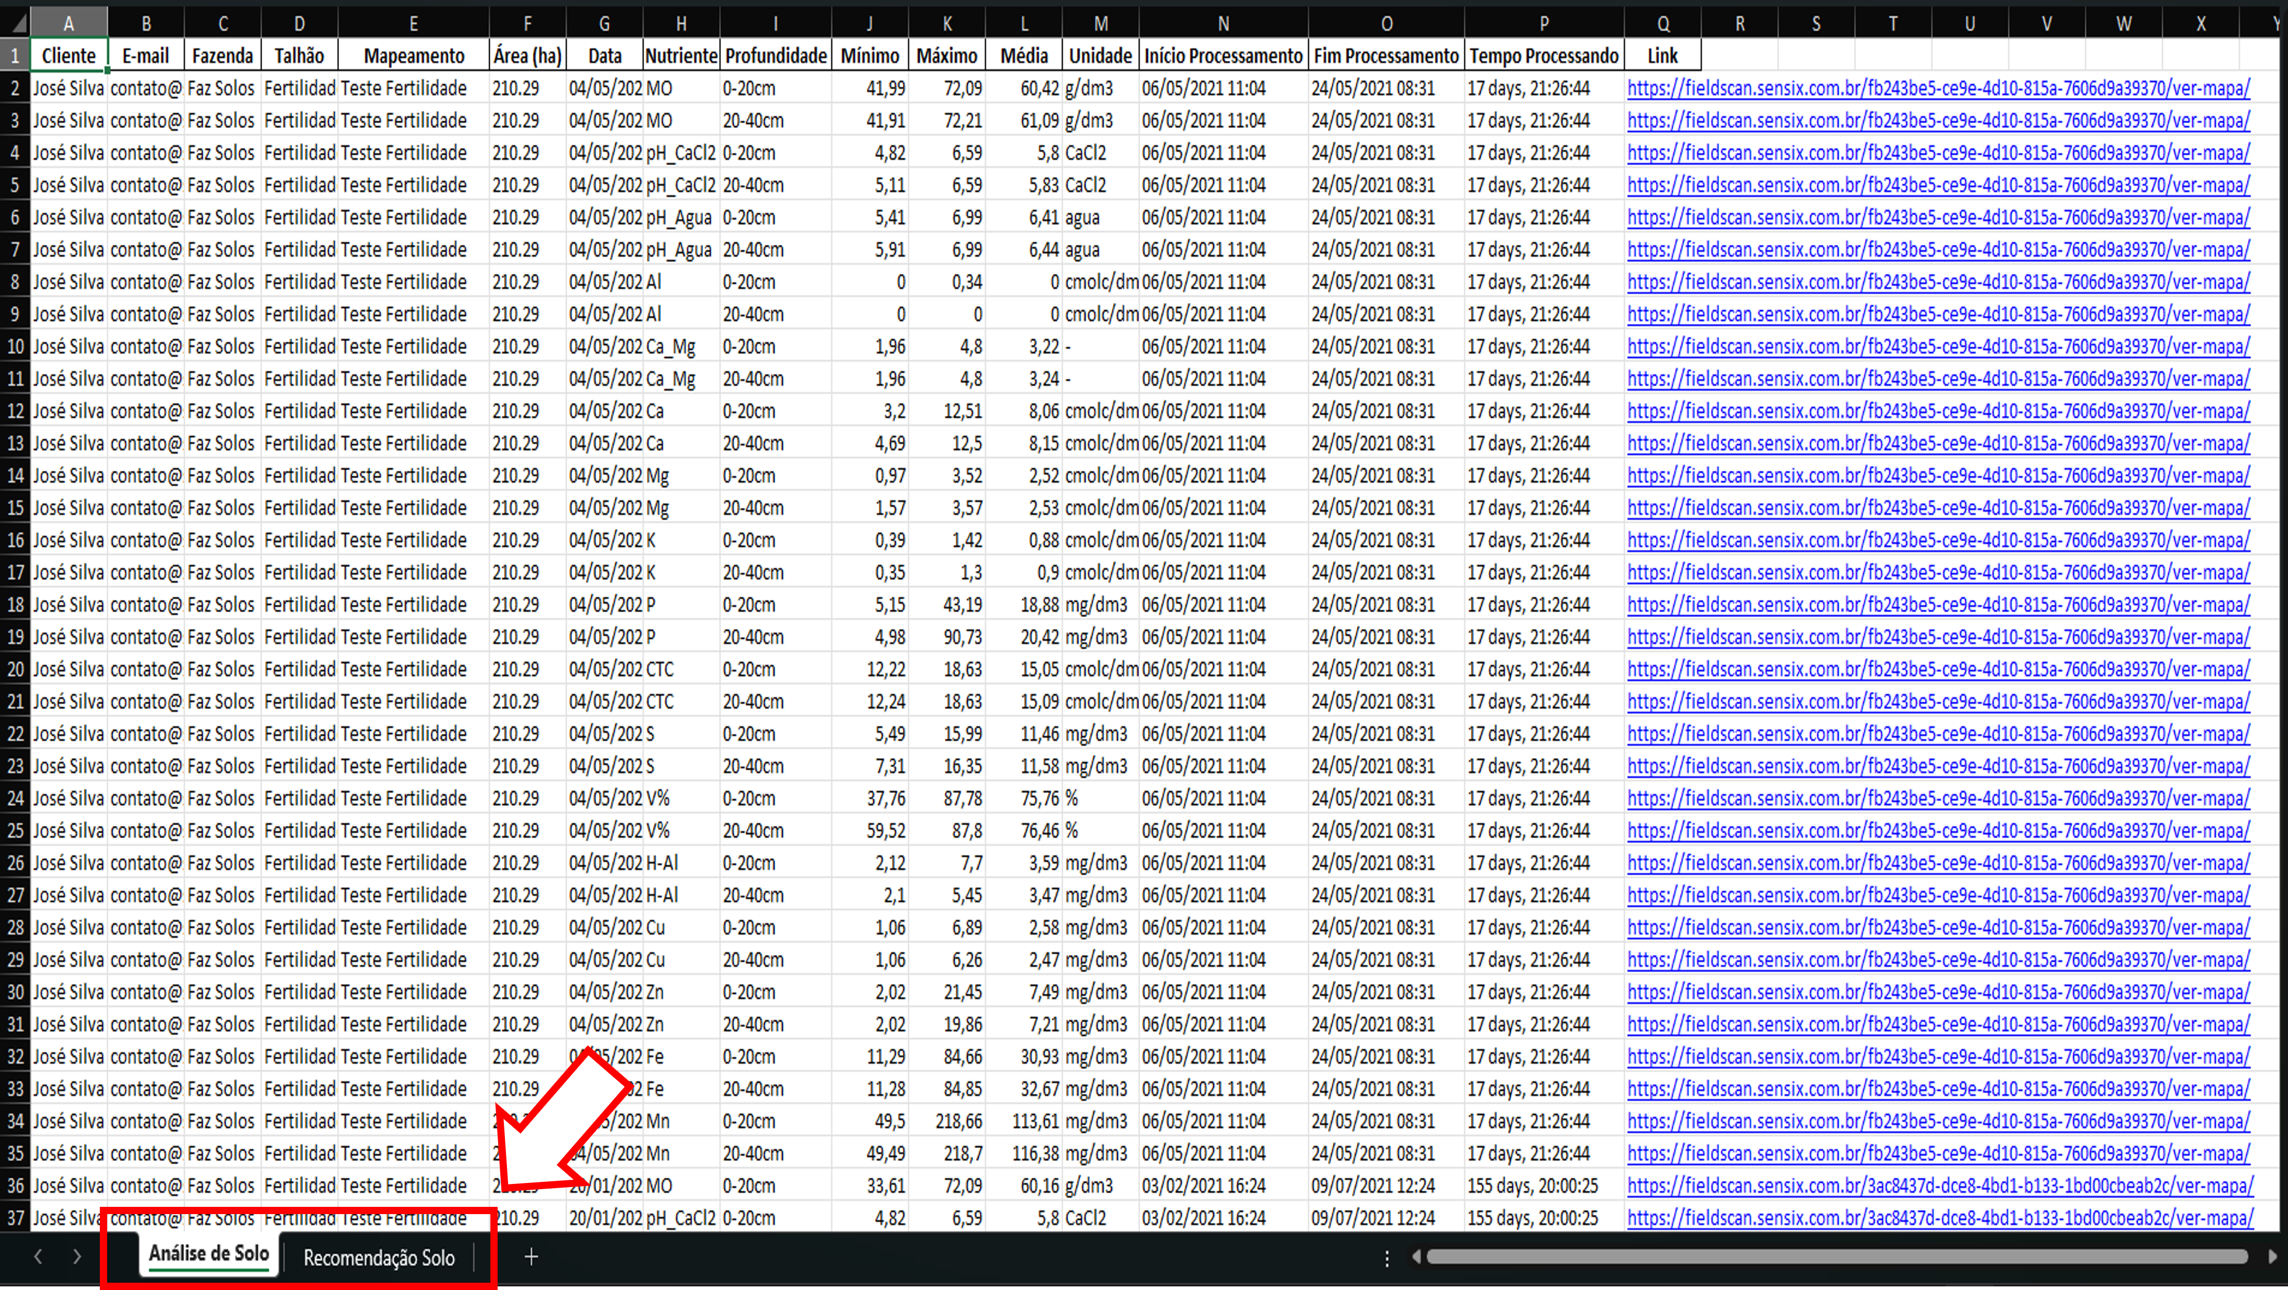Screen dimensions: 2288x1290
Task: Select the Análise de Solo sheet tab
Action: pos(209,1254)
